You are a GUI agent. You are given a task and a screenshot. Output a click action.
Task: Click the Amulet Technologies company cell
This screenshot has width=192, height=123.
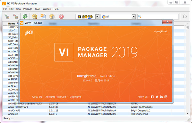142,107
